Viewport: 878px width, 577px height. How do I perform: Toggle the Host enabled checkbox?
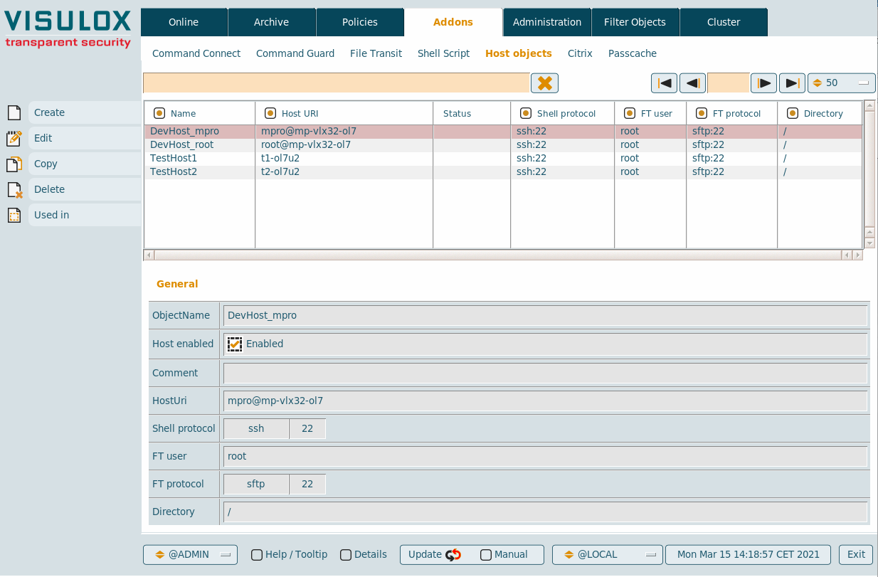pyautogui.click(x=235, y=344)
